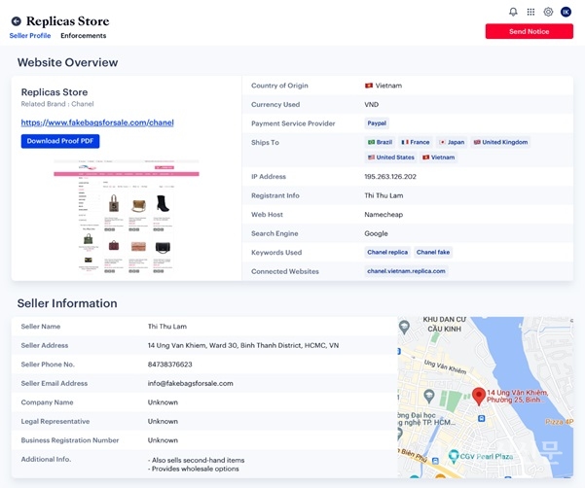Switch to the Enforcements tab

click(x=83, y=36)
